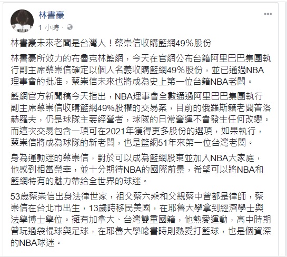Click the line starting '行副主席蔡崇信確定以個人名義'

tap(137, 70)
